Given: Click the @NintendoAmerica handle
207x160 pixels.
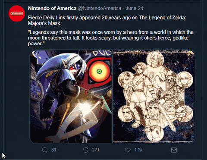Looking at the screenshot, I should (x=100, y=8).
